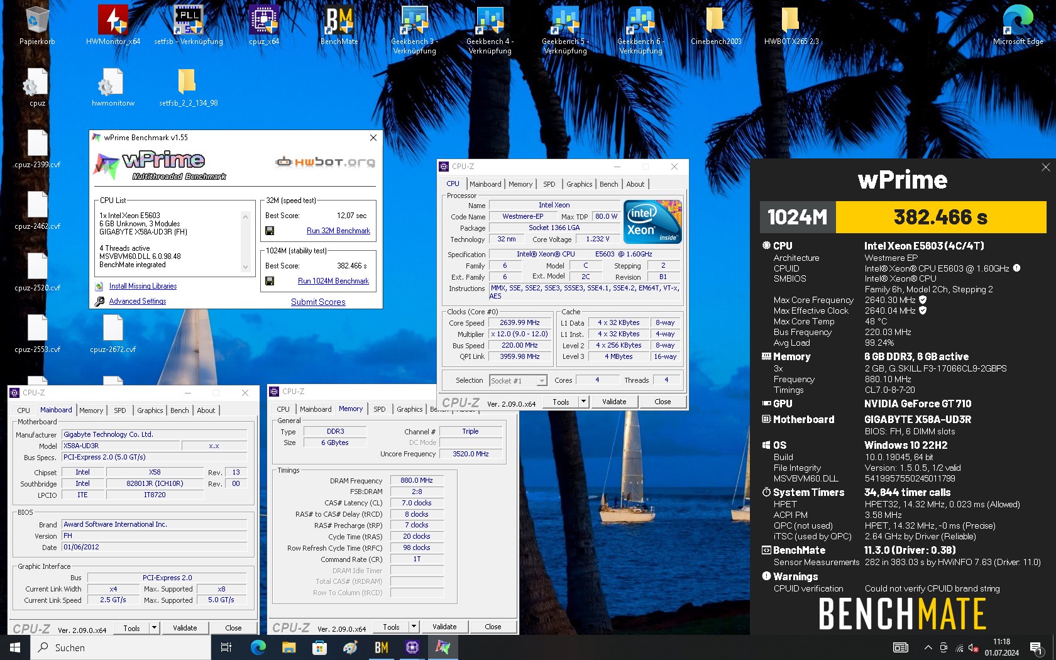
Task: Switch to CPU tab in CPU-Z Memory window
Action: pos(283,409)
